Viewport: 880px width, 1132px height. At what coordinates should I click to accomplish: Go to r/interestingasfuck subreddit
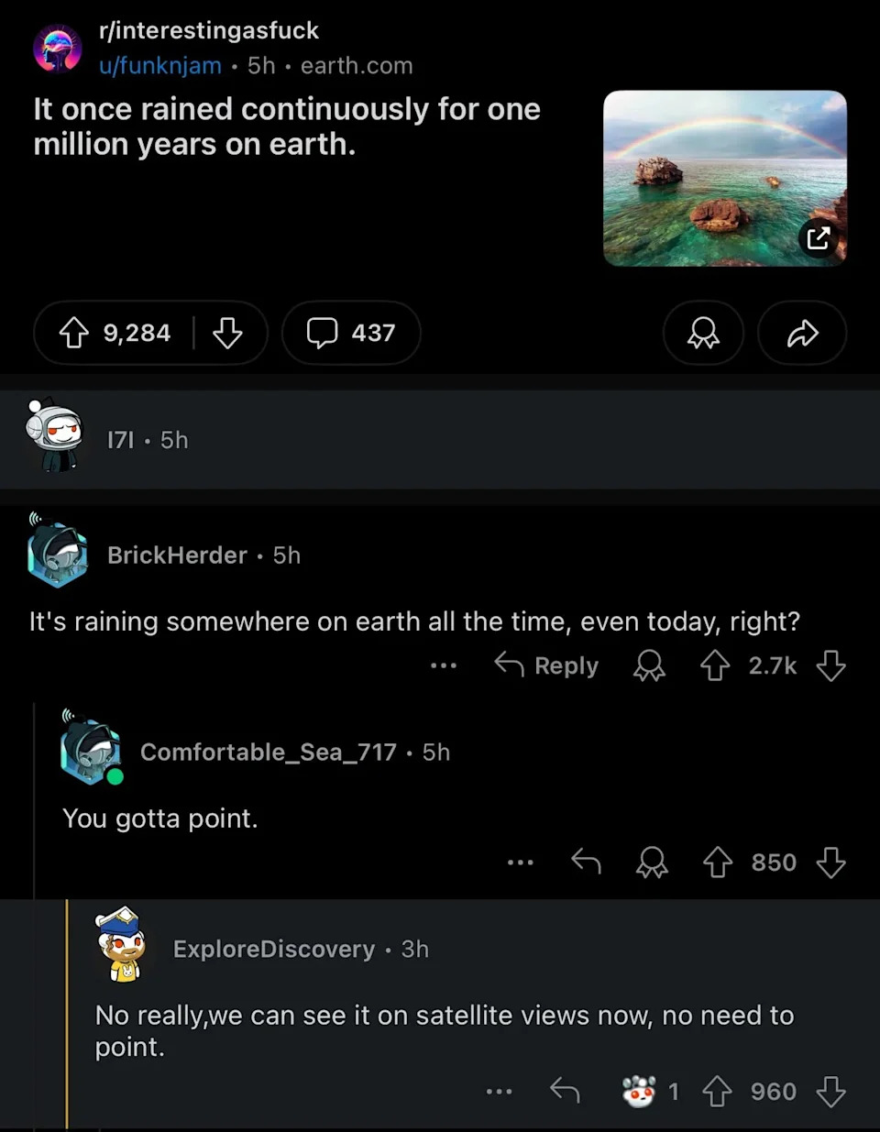pos(209,30)
